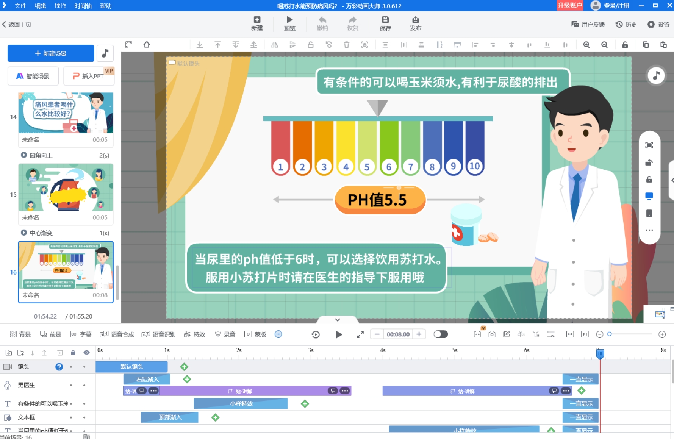Click the zoom in magnifier above canvas
The height and width of the screenshot is (439, 674).
click(x=586, y=45)
